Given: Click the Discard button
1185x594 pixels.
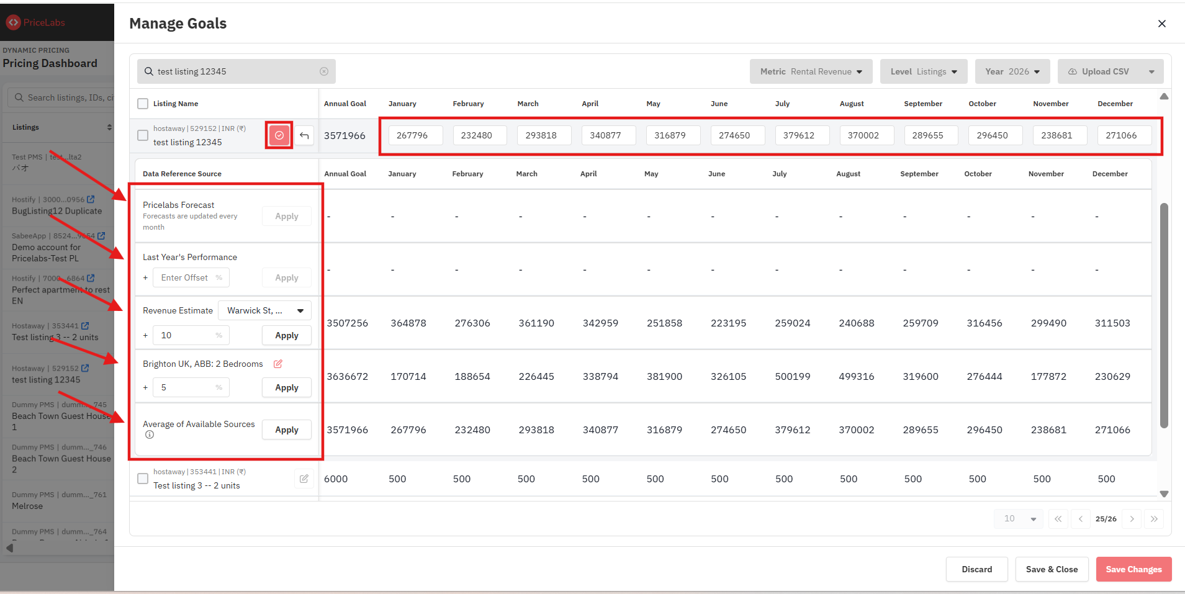Looking at the screenshot, I should 977,569.
